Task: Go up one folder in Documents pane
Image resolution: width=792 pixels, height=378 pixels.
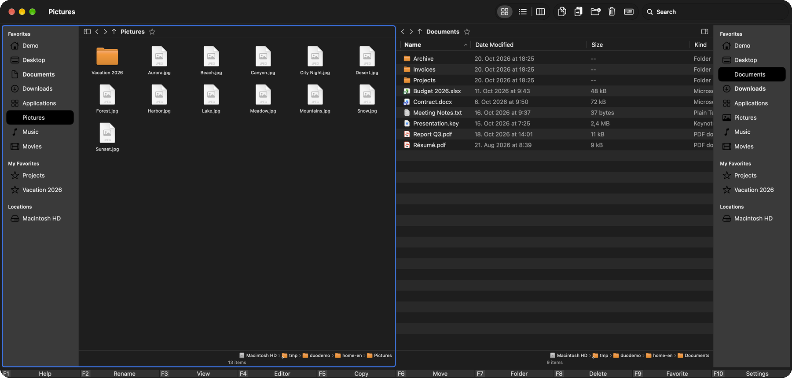Action: (x=420, y=32)
